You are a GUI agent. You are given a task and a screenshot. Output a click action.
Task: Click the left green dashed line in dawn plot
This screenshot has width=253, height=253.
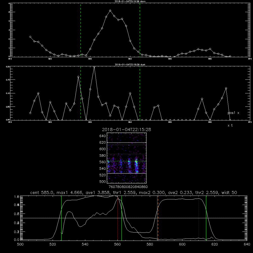click(x=80, y=30)
